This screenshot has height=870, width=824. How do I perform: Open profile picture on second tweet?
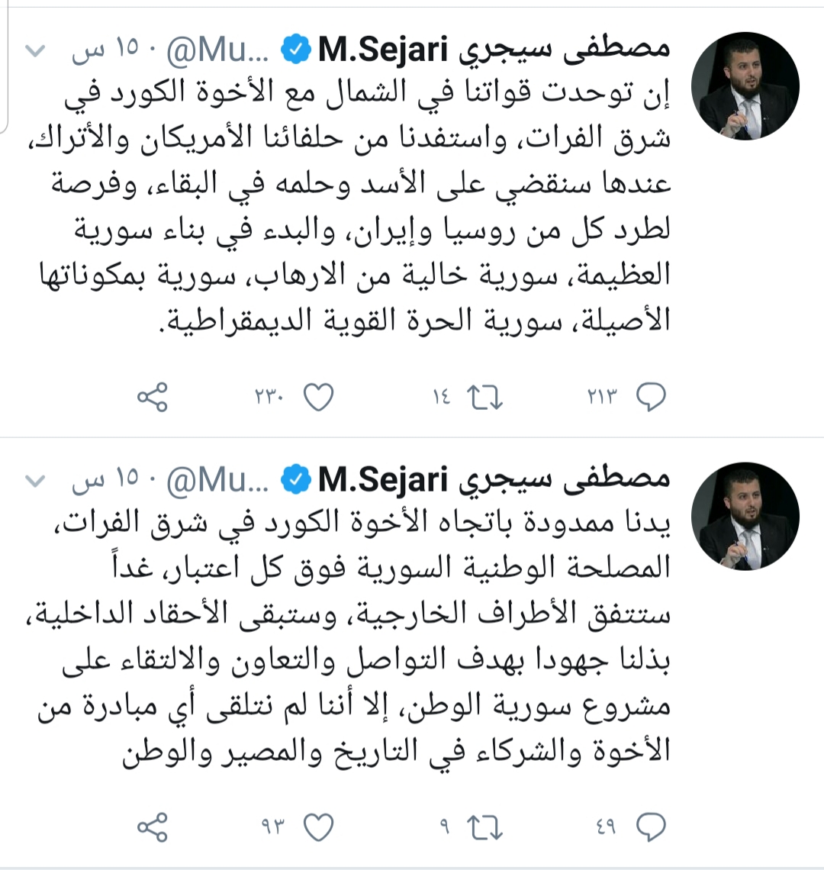click(x=745, y=516)
